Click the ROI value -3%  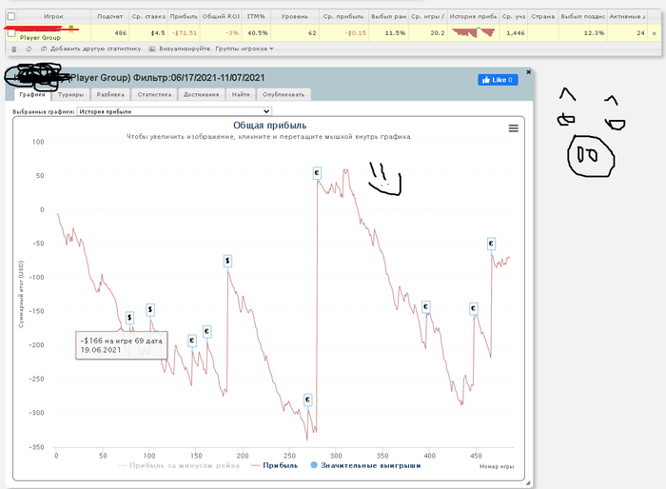pyautogui.click(x=232, y=33)
